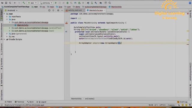Toggle the Resource Manager side panel
Image resolution: width=192 pixels, height=108 pixels.
point(1,31)
